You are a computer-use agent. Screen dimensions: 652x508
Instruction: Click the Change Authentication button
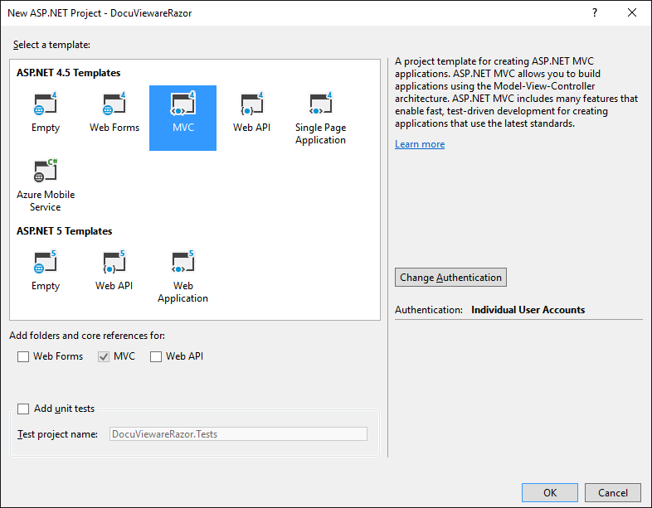(450, 278)
